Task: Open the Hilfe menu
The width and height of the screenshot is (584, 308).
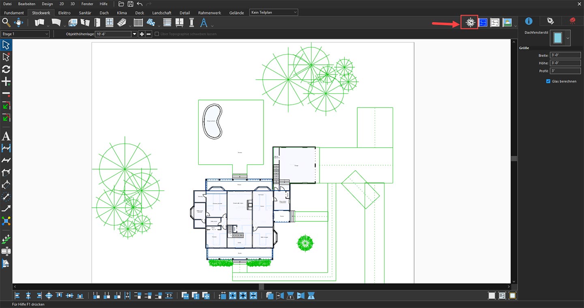Action: [103, 4]
